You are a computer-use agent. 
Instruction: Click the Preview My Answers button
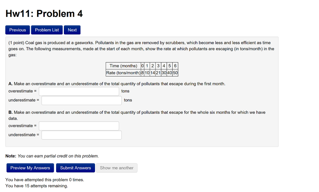(x=30, y=168)
